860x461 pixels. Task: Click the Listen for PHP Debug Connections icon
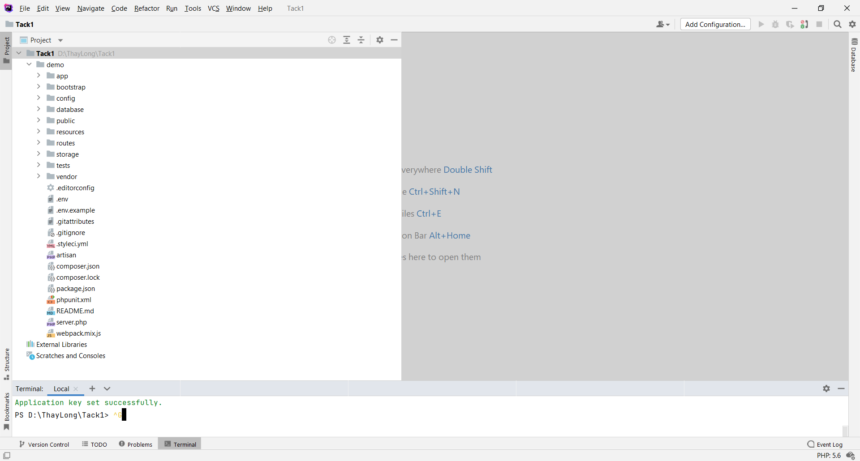(x=804, y=24)
